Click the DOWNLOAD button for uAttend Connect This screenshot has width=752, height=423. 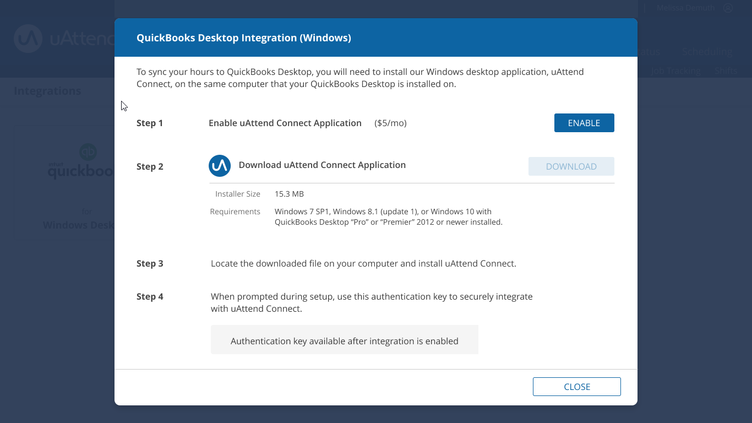click(x=571, y=166)
